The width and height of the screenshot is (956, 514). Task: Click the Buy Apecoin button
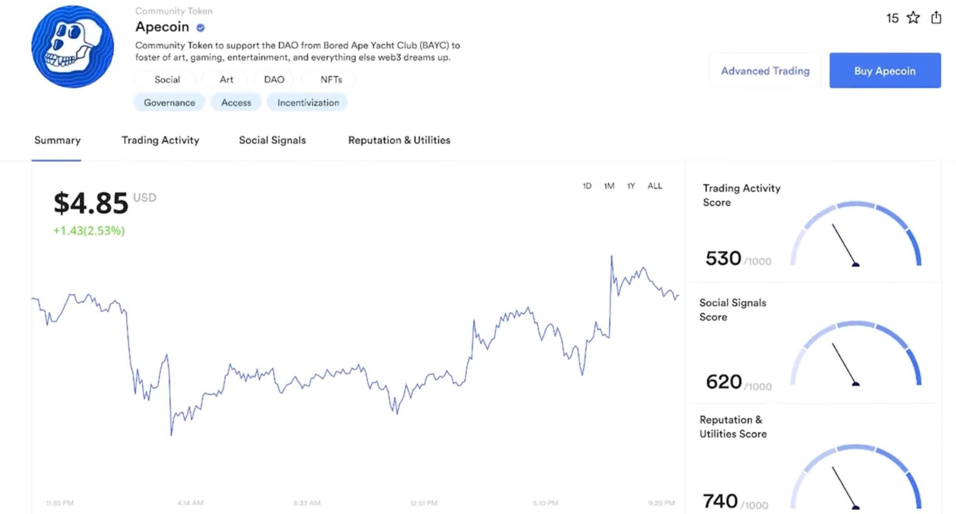tap(885, 70)
